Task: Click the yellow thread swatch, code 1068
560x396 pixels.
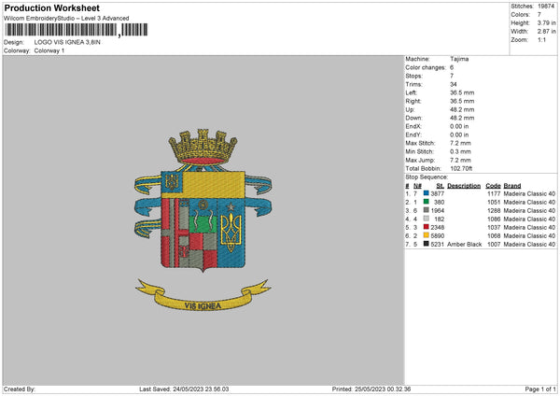Action: pos(427,235)
